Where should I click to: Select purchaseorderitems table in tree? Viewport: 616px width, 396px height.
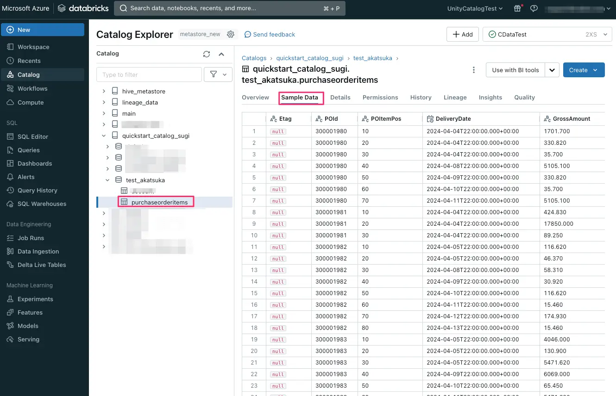coord(159,202)
